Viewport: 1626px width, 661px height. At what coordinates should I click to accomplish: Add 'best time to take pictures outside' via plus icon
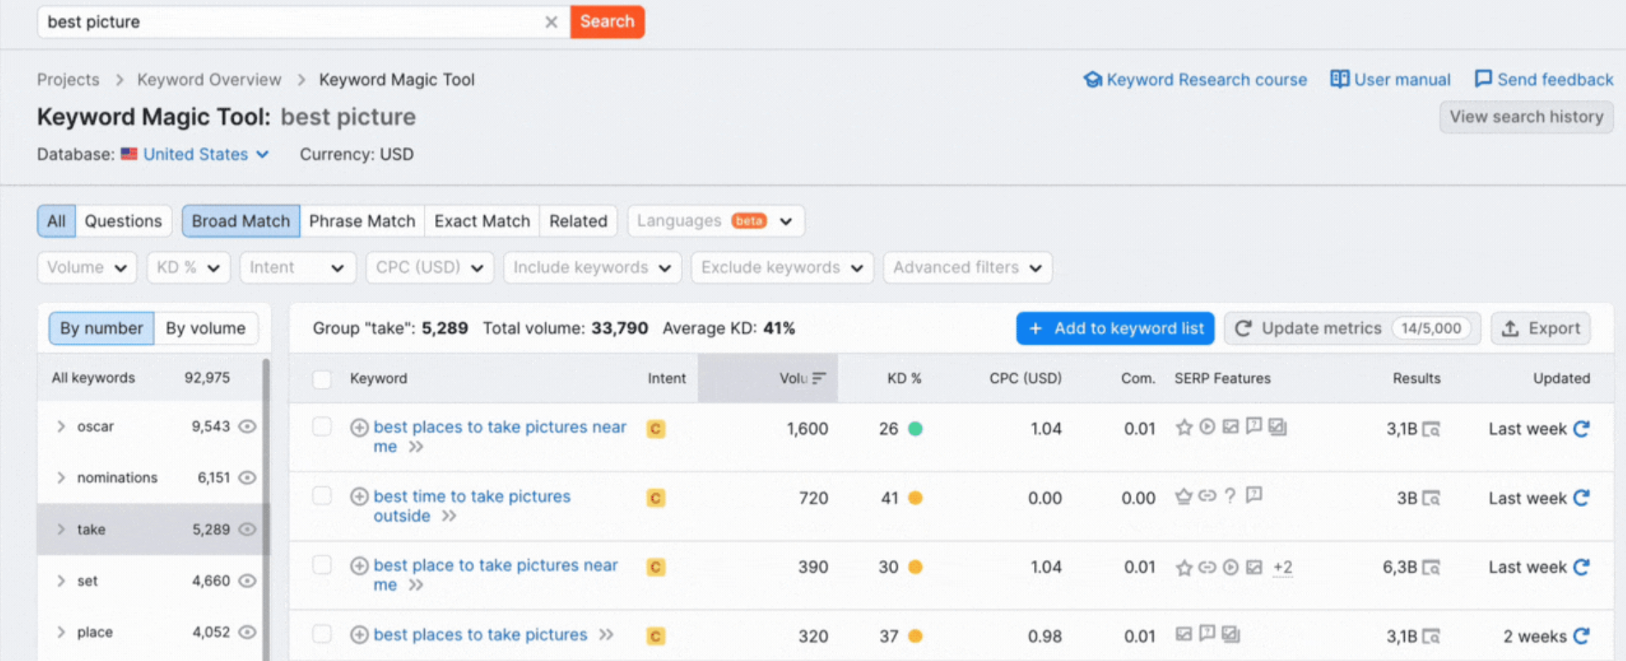[360, 497]
